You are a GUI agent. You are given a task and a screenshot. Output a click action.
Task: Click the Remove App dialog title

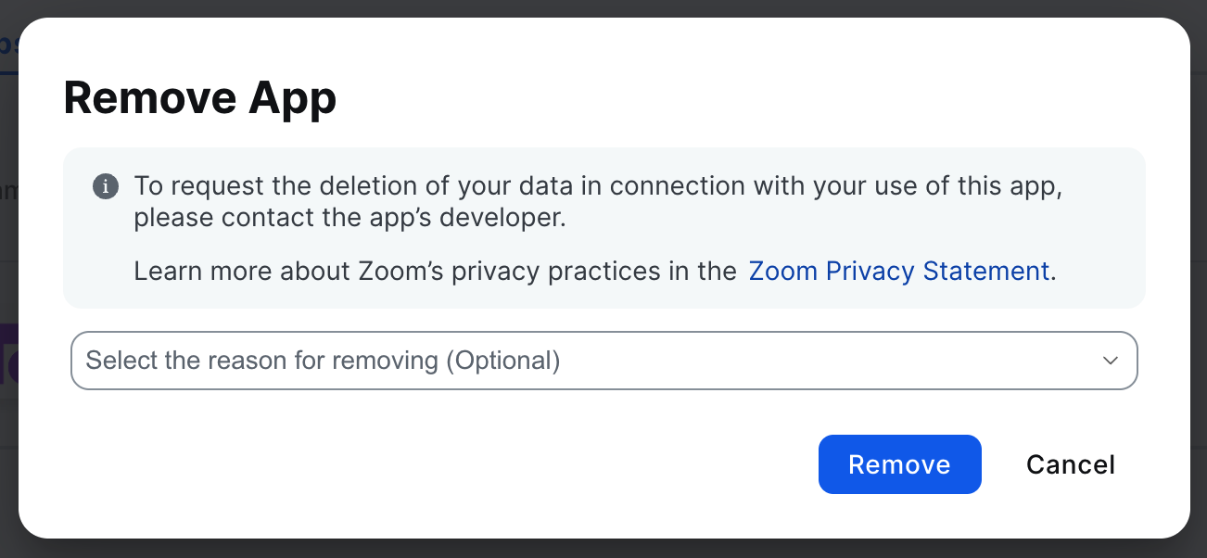point(200,98)
